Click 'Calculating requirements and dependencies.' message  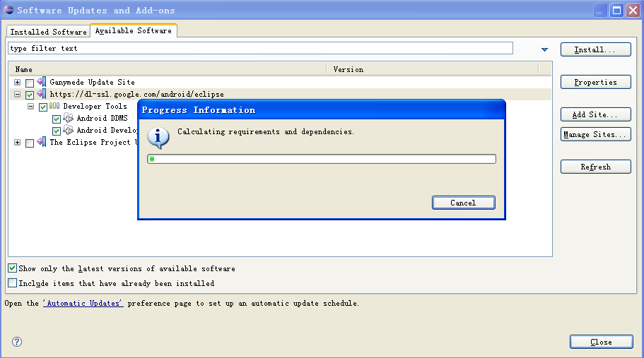[266, 131]
